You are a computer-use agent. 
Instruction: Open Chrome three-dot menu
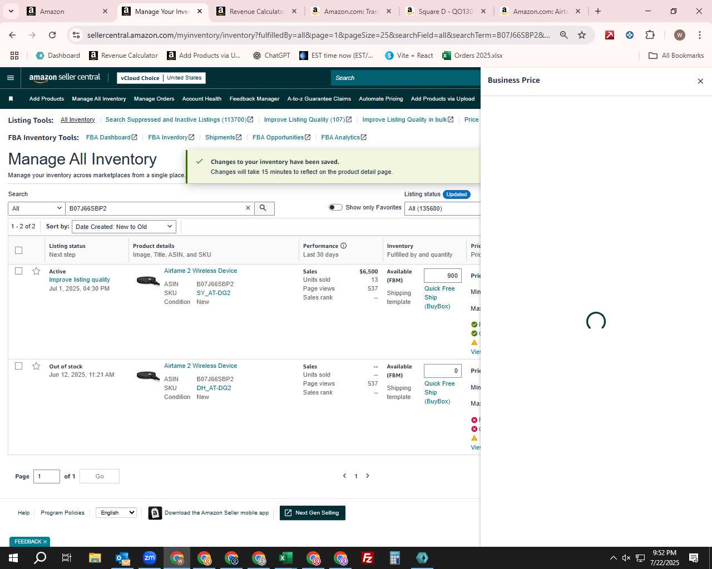700,35
